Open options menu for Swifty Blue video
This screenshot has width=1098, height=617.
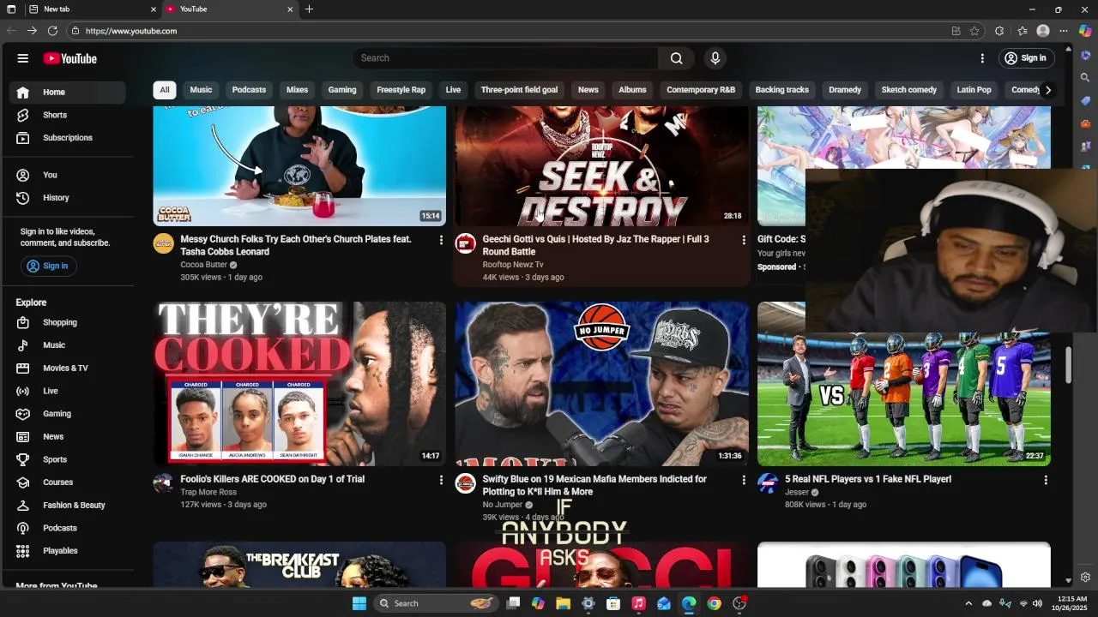click(743, 480)
